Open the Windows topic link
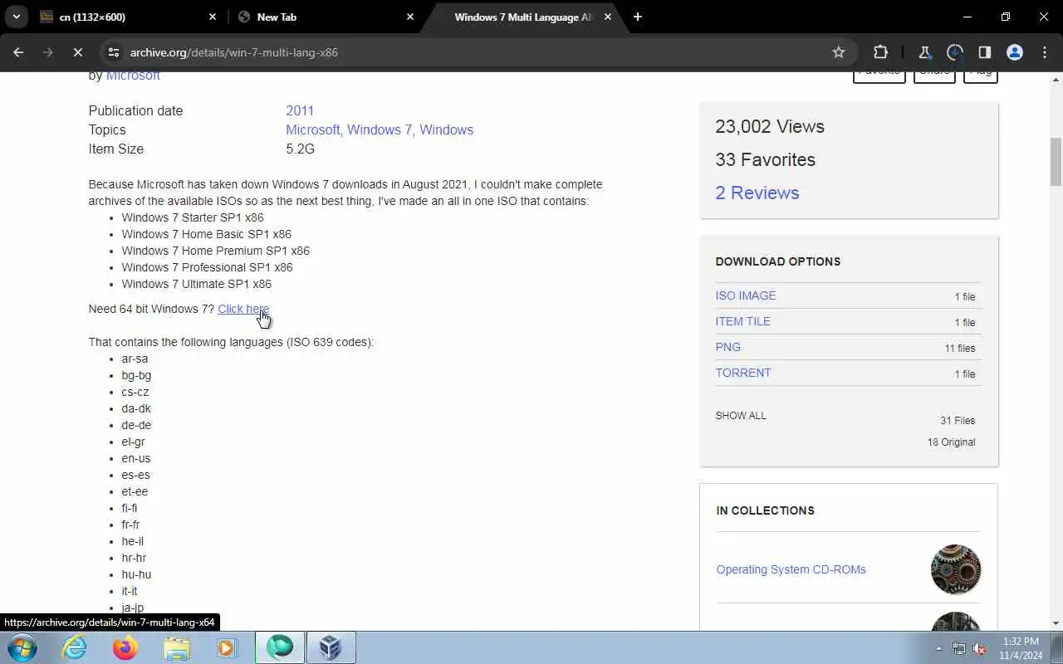1063x664 pixels. (446, 129)
